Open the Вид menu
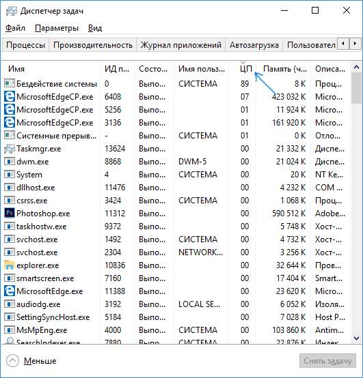The height and width of the screenshot is (378, 363). (95, 28)
